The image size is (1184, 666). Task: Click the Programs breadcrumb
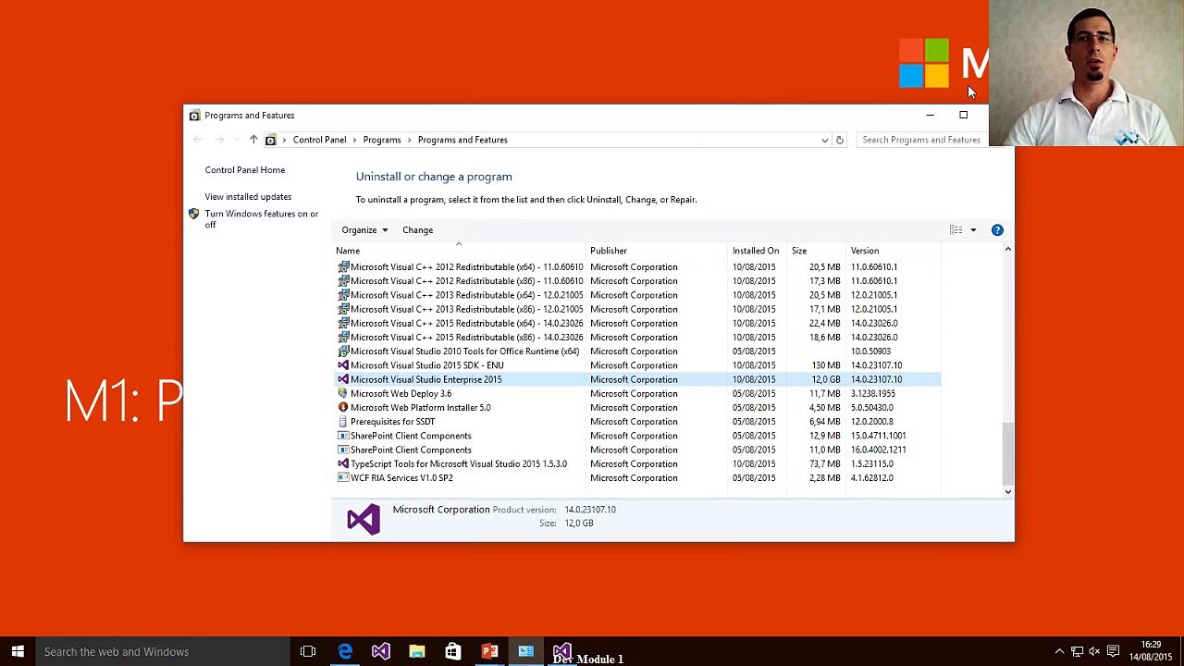click(x=382, y=140)
